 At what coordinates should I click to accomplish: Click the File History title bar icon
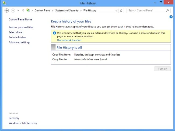pyautogui.click(x=4, y=3)
